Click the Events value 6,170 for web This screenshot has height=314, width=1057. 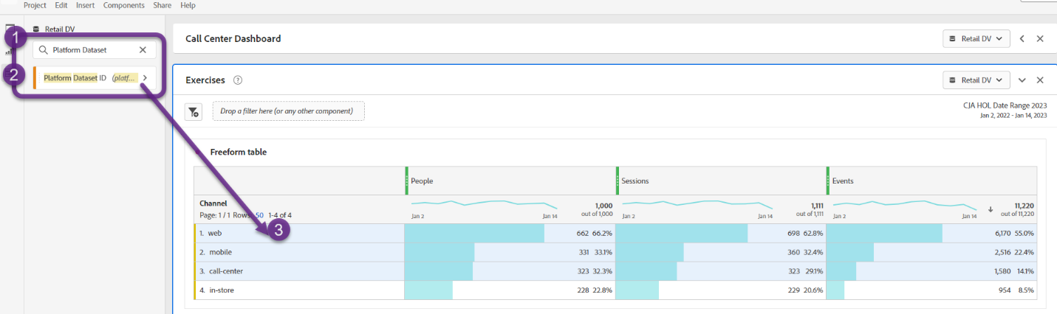click(1001, 233)
